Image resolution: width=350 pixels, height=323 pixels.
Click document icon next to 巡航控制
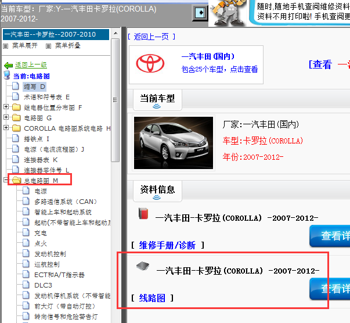(26, 264)
